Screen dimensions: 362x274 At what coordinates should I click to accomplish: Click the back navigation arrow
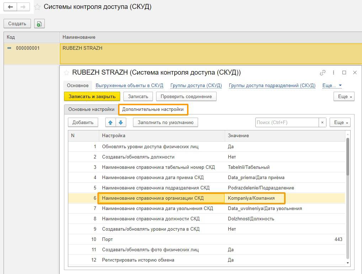(x=10, y=7)
